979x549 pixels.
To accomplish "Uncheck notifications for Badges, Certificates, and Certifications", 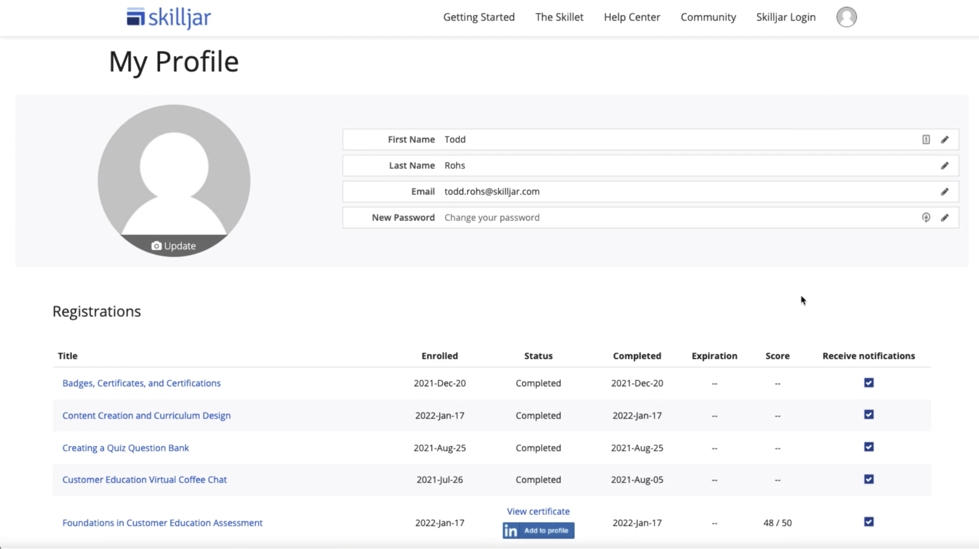I will tap(868, 382).
